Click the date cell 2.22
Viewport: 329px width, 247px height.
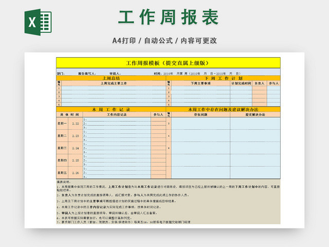pyautogui.click(x=76, y=123)
